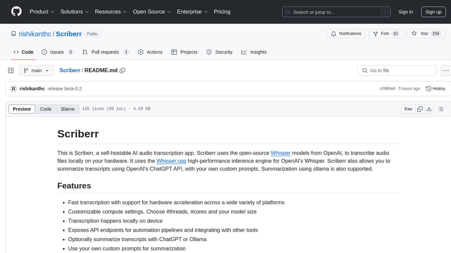The image size is (451, 253).
Task: Follow the Whisper.cpp link
Action: [x=171, y=161]
